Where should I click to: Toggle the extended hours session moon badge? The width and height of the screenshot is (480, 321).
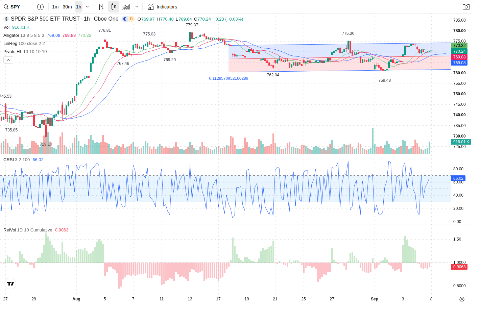tap(125, 19)
